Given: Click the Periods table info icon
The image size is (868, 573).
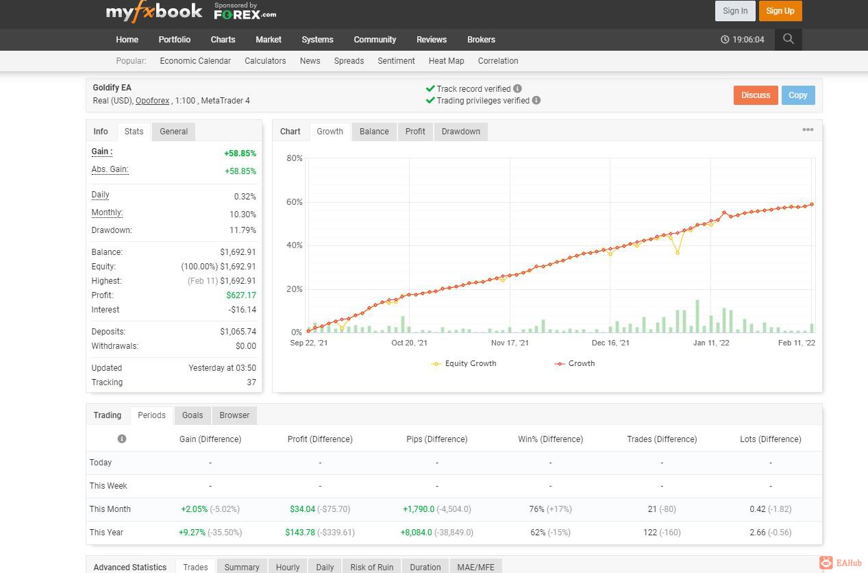Looking at the screenshot, I should pos(122,439).
